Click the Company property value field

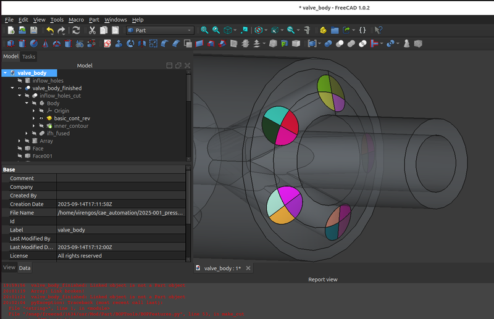coord(120,187)
